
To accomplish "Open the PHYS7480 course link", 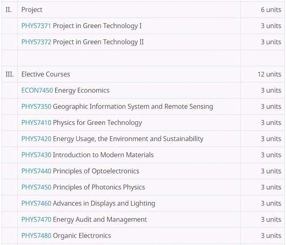I will 36,236.
